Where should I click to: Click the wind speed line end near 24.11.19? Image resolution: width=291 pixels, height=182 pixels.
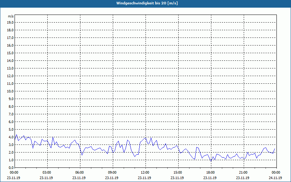[x=275, y=149]
